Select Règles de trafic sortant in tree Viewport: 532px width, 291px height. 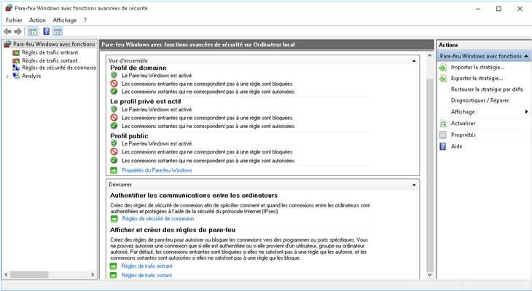[50, 60]
